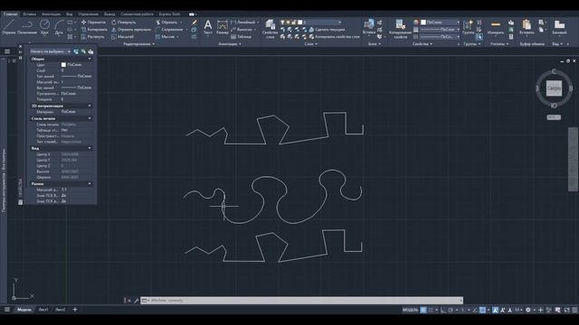
Task: Click the Масштаб scale tool
Action: tap(122, 37)
